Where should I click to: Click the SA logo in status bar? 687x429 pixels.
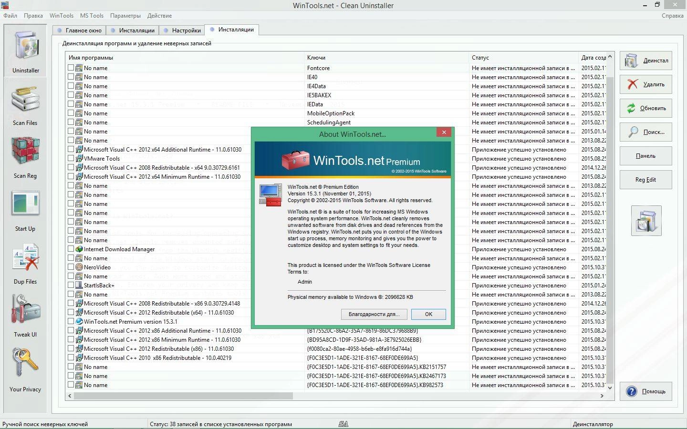pyautogui.click(x=343, y=424)
